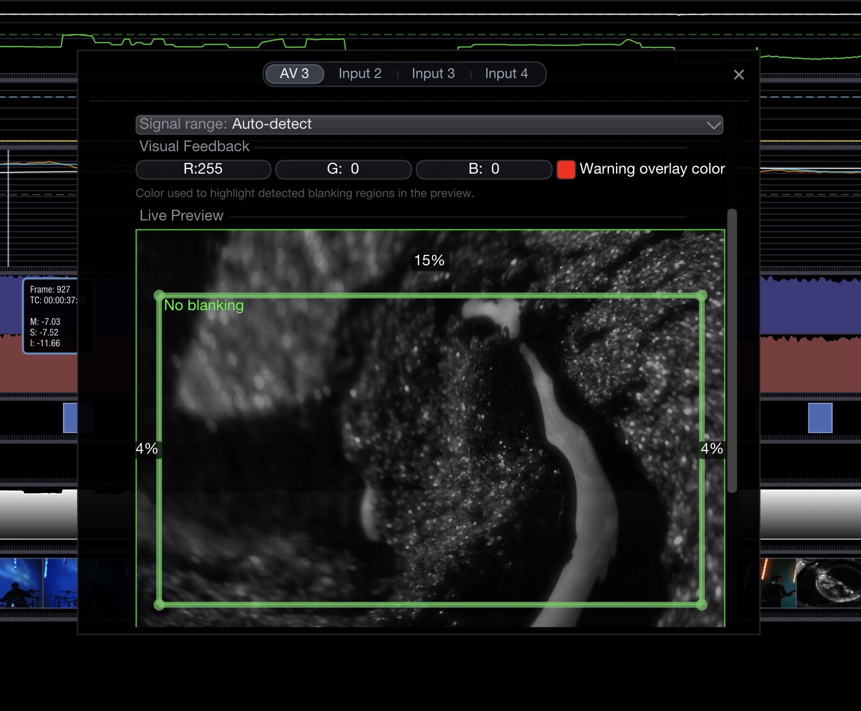
Task: Click the G: 0 green value field
Action: [343, 169]
